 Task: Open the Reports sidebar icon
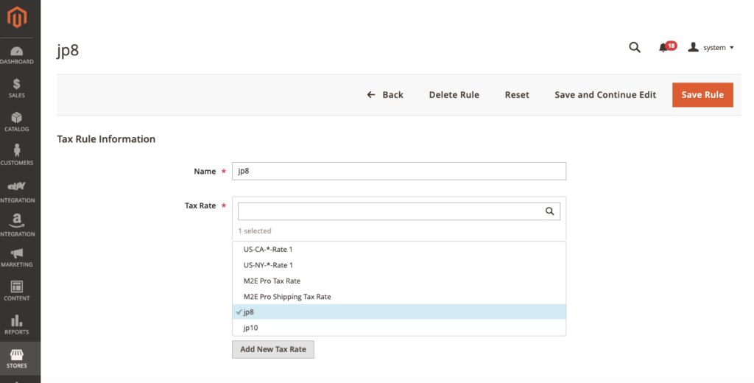click(x=17, y=325)
